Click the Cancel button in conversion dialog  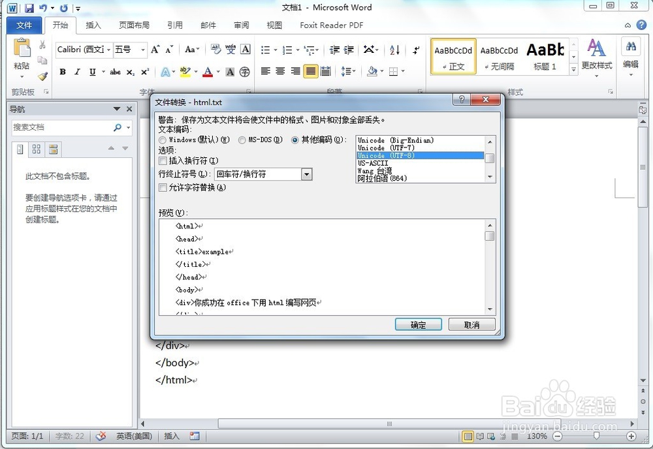[x=472, y=324]
